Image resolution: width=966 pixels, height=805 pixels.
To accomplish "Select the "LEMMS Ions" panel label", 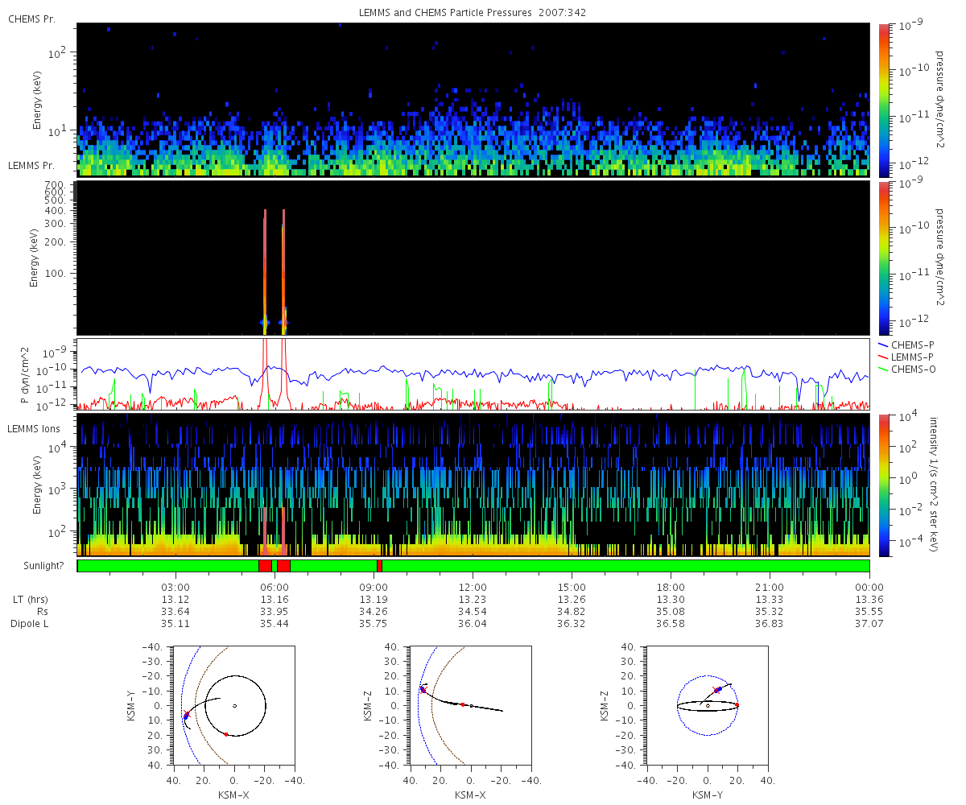I will click(32, 430).
